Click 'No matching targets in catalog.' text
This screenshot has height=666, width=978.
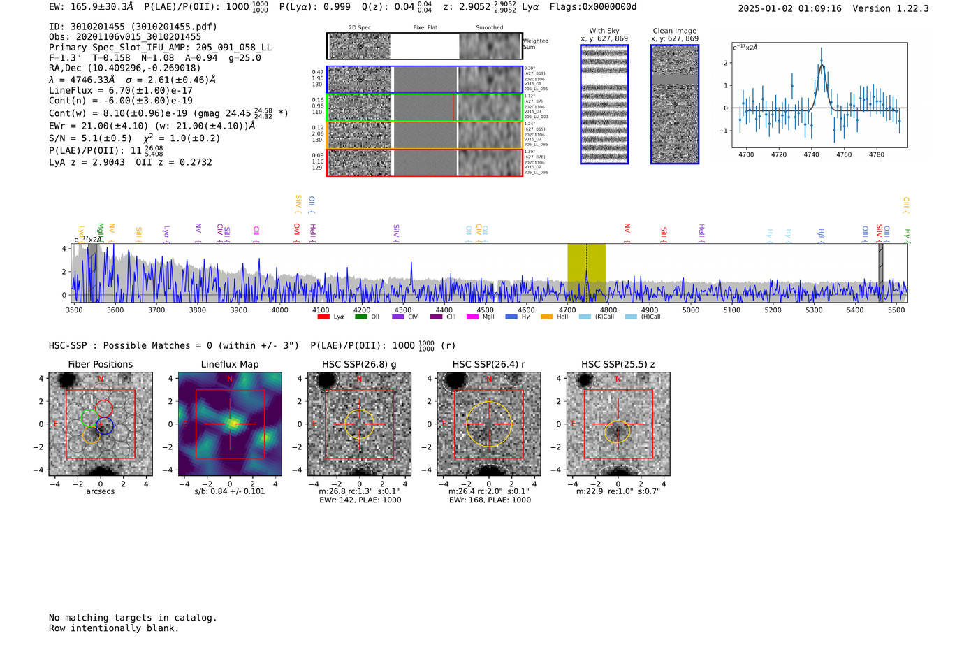coord(133,618)
